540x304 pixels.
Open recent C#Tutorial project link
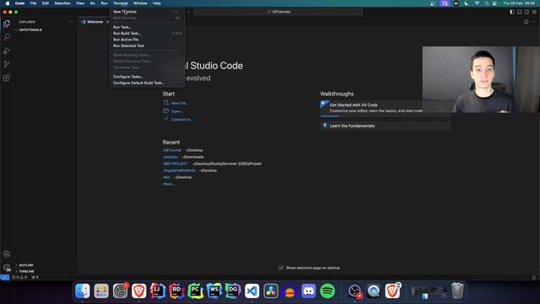172,150
